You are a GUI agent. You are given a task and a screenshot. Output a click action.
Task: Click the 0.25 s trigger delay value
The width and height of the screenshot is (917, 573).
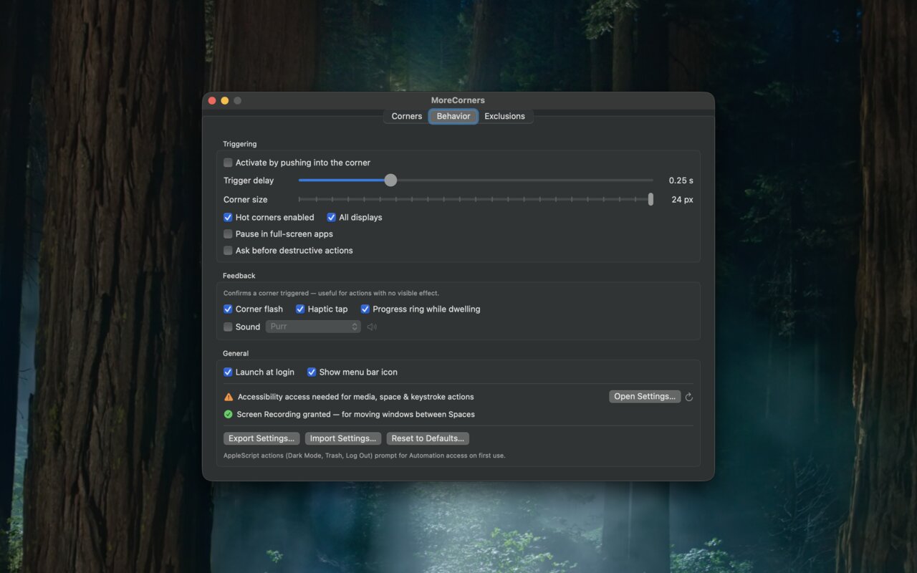coord(681,180)
